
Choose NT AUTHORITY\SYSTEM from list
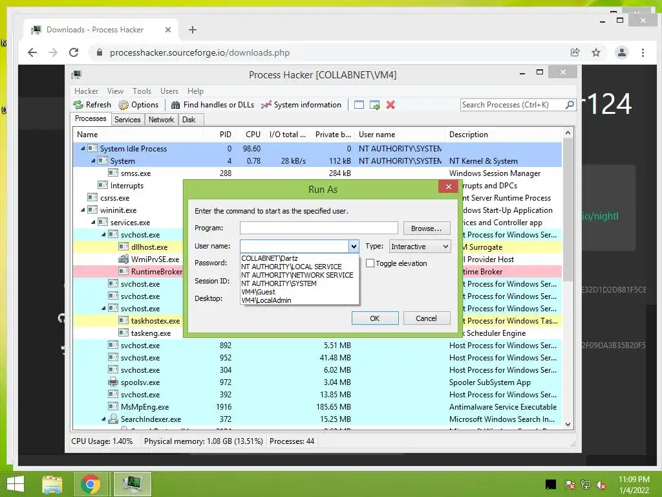click(x=299, y=283)
